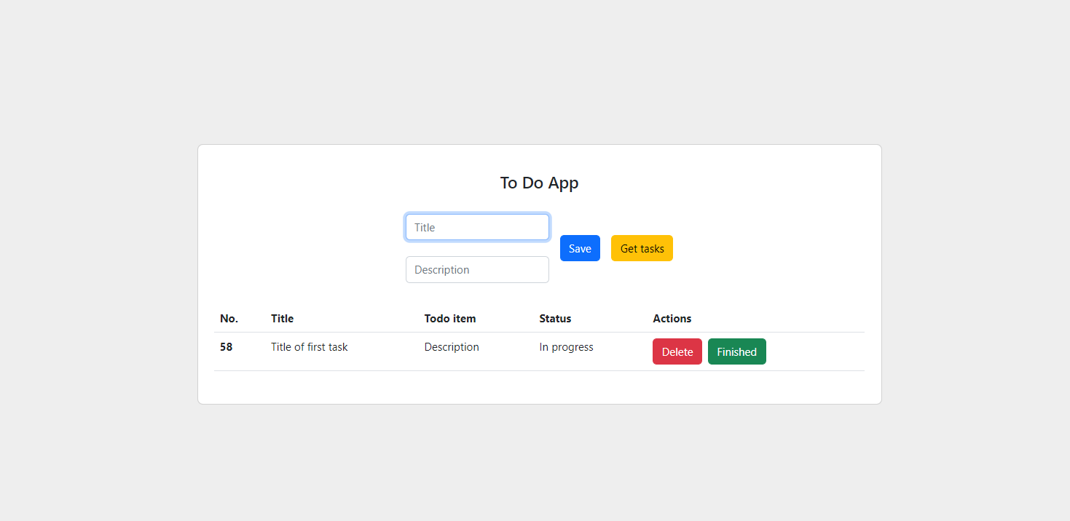This screenshot has width=1070, height=521.
Task: Click the 'Status' column header
Action: point(555,319)
